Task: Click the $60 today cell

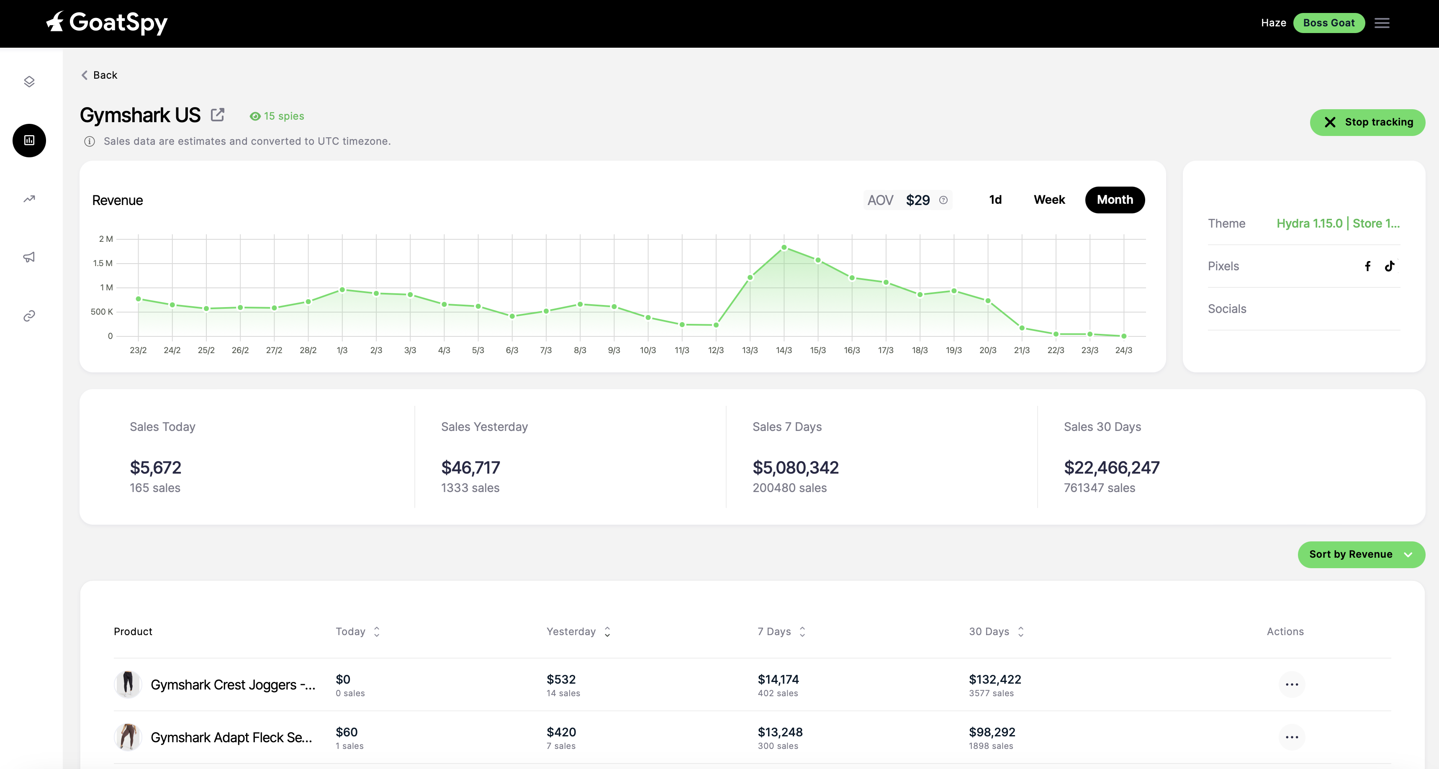Action: pyautogui.click(x=346, y=732)
